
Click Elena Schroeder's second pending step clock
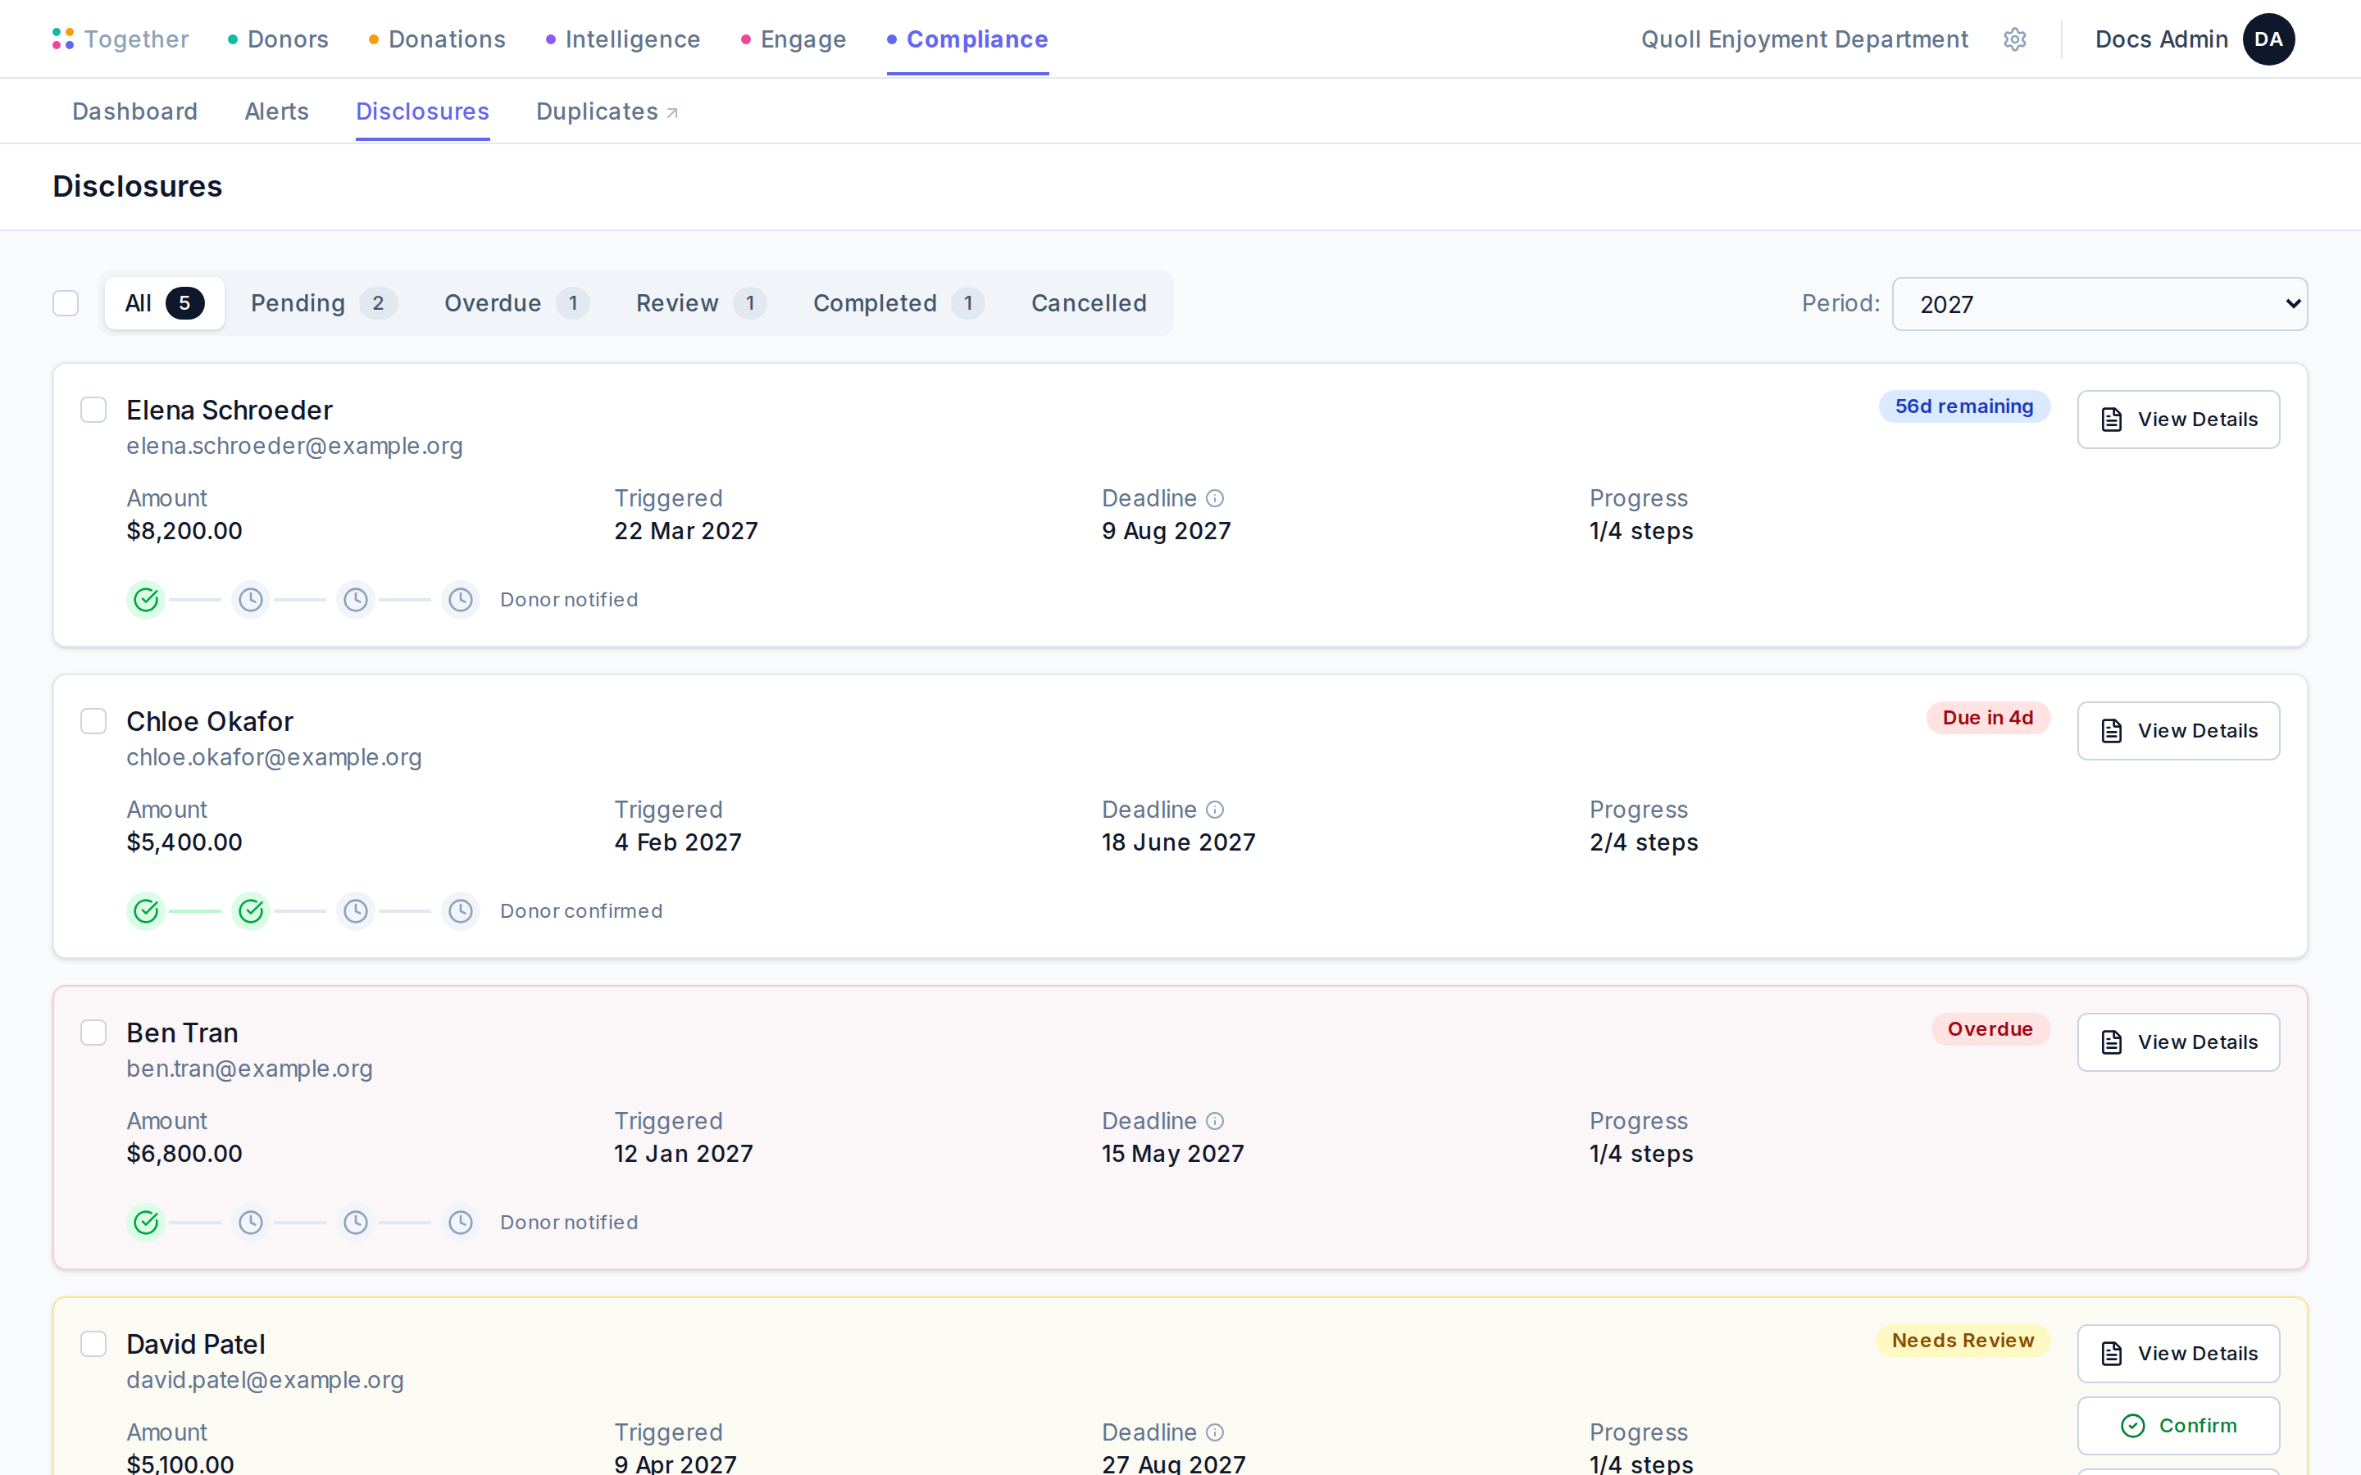tap(251, 599)
